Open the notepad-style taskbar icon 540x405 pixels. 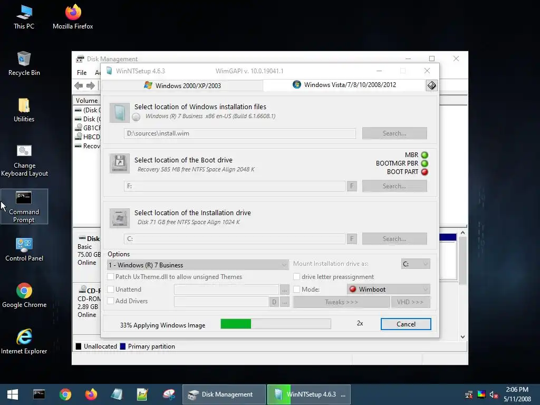[x=142, y=394]
